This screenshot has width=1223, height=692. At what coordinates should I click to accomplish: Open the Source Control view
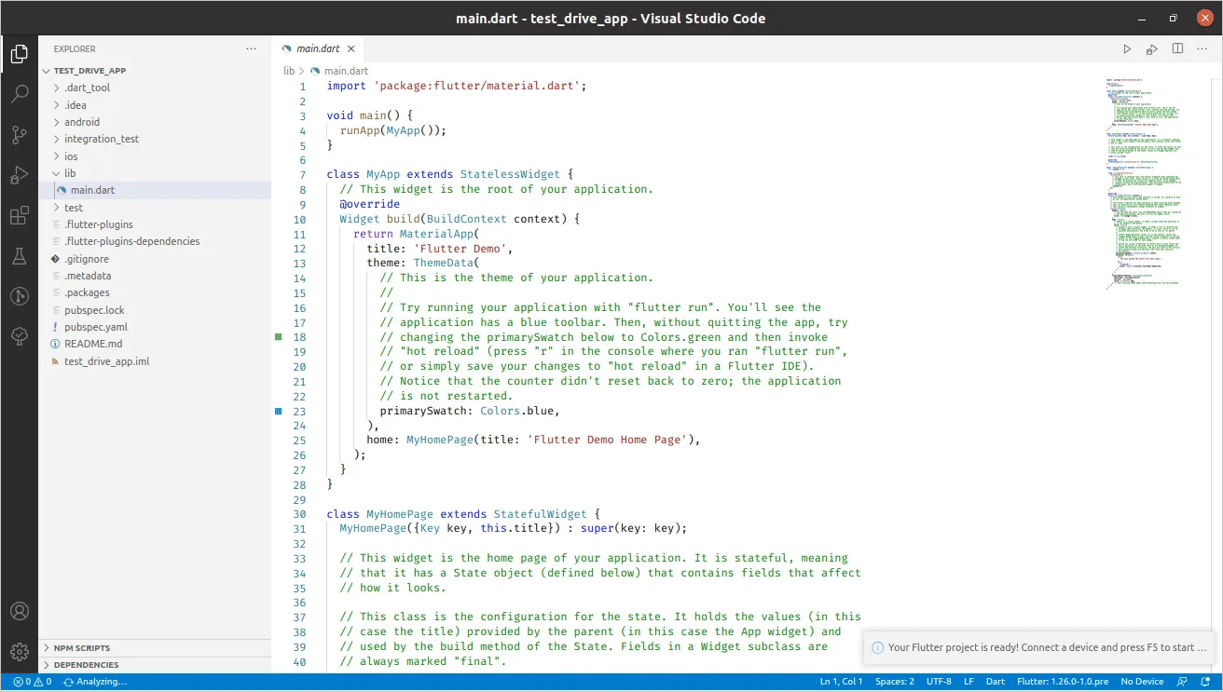(x=19, y=135)
